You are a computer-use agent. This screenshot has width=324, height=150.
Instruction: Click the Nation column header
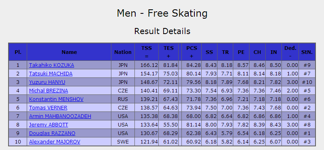pyautogui.click(x=123, y=52)
